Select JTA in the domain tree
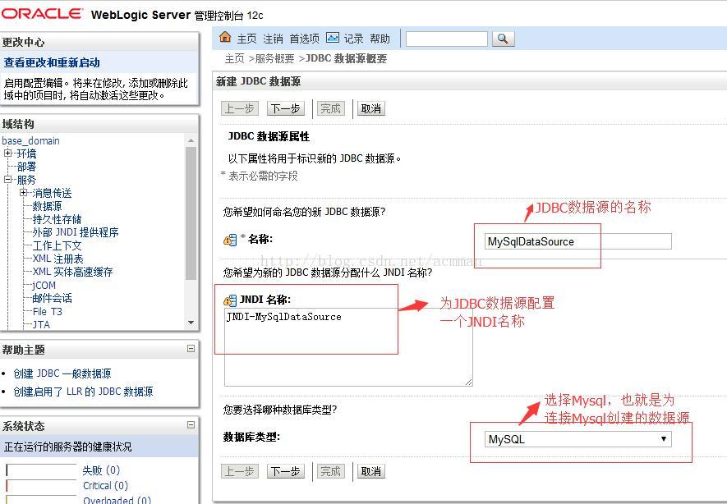Image resolution: width=727 pixels, height=504 pixels. 41,324
